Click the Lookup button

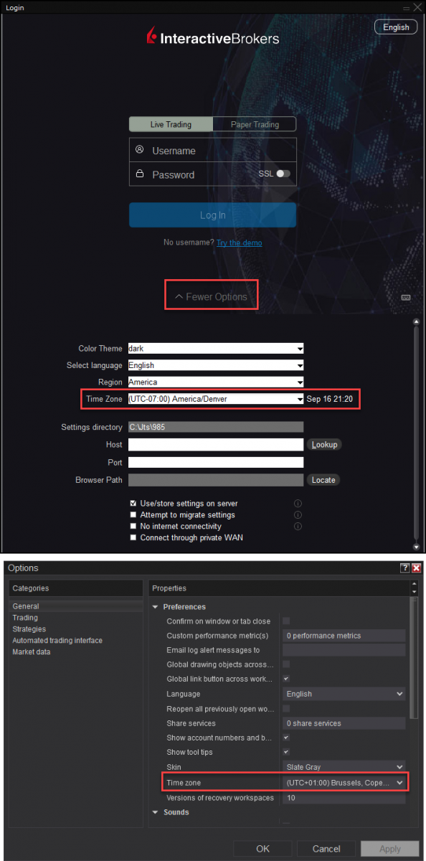click(324, 445)
